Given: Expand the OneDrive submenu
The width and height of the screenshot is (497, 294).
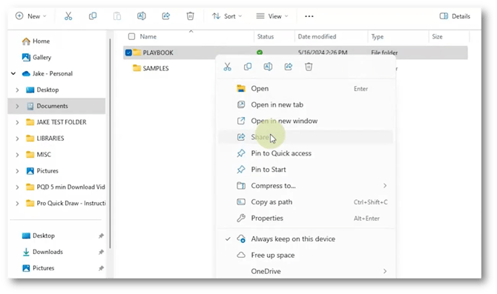Looking at the screenshot, I should coord(306,271).
